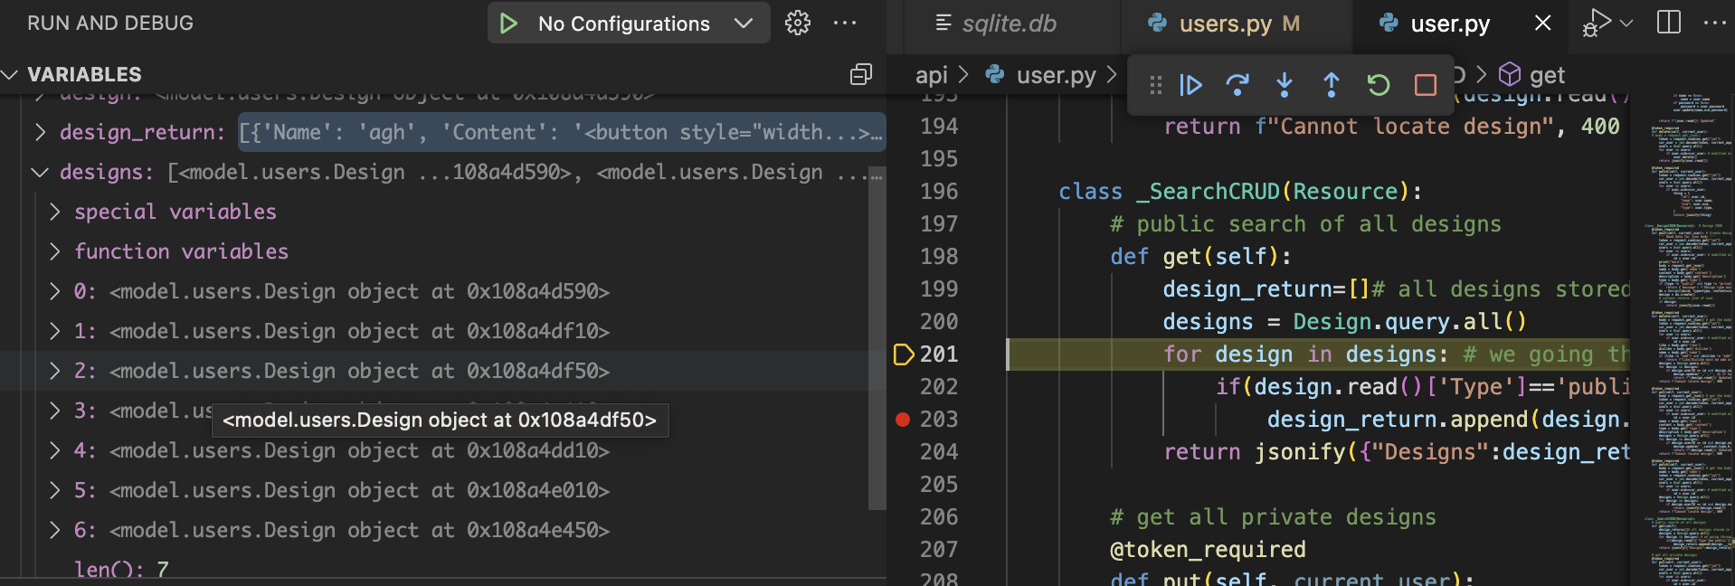Screen dimensions: 1735x586
Task: Click the Cannot locate design string
Action: coord(1405,127)
